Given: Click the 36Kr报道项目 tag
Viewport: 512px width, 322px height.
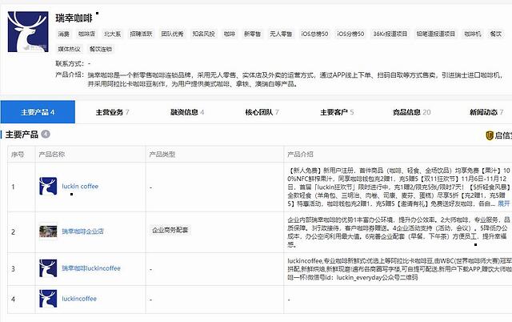Looking at the screenshot, I should [x=390, y=34].
